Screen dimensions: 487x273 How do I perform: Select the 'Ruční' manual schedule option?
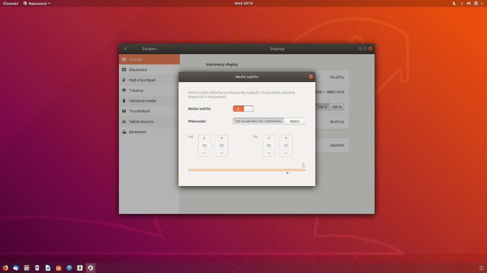click(295, 121)
